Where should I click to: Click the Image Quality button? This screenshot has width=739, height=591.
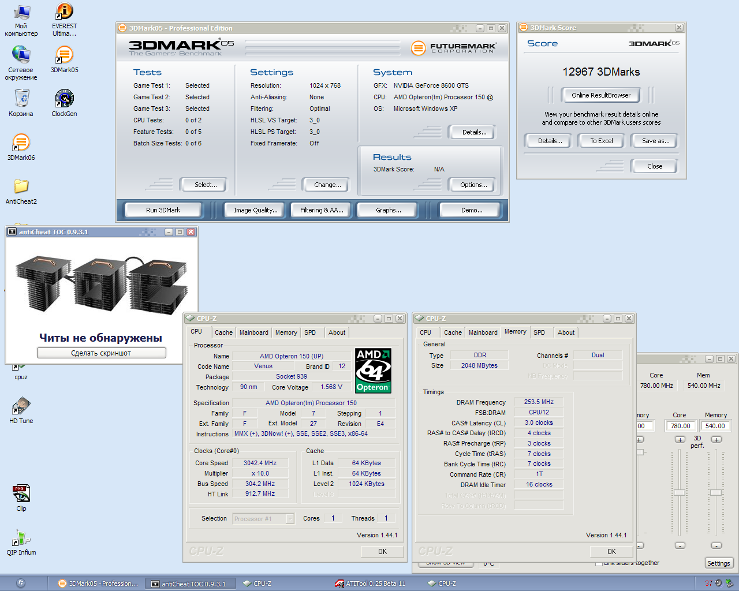point(256,210)
